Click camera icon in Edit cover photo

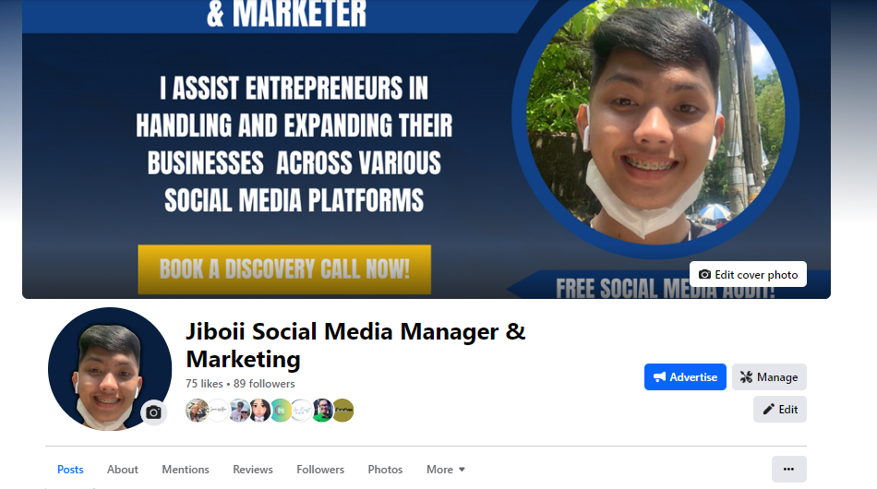click(704, 274)
